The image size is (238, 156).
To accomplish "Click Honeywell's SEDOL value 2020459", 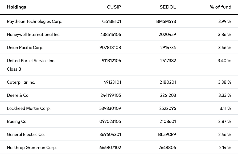I will coord(167,34).
